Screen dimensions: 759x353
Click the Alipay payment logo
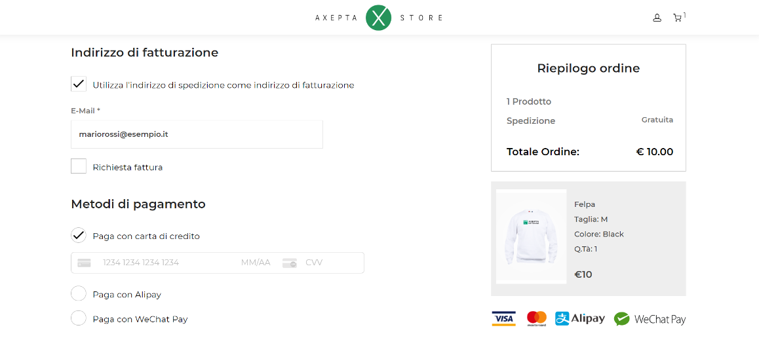[x=579, y=319]
